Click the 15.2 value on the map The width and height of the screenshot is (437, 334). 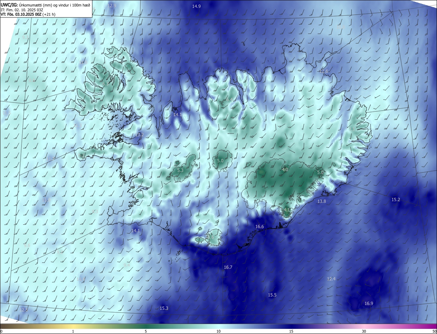tap(396, 199)
